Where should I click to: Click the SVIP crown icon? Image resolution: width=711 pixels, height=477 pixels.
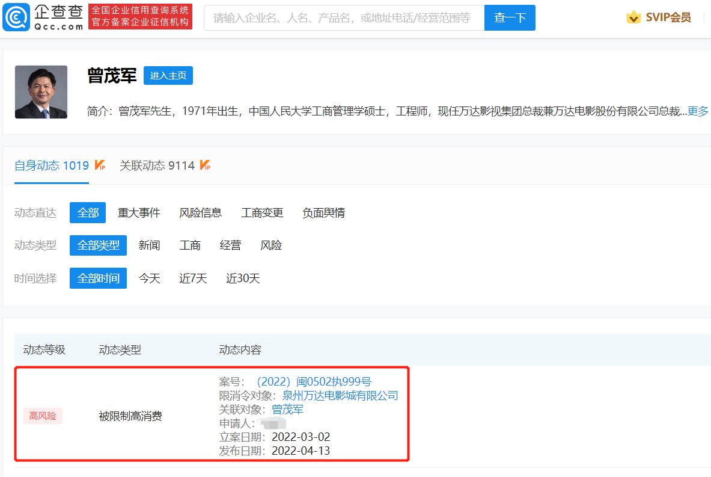tap(633, 17)
